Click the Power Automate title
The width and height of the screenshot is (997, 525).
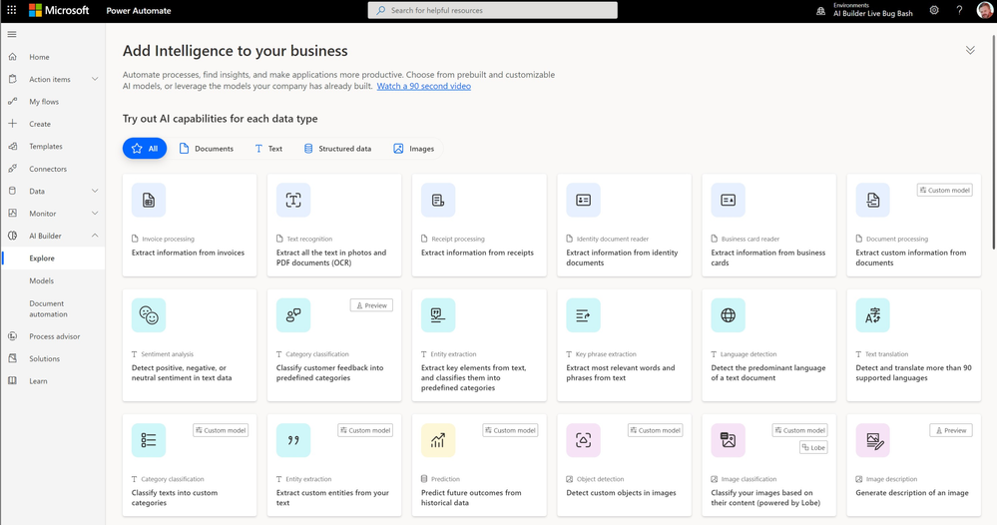[139, 10]
